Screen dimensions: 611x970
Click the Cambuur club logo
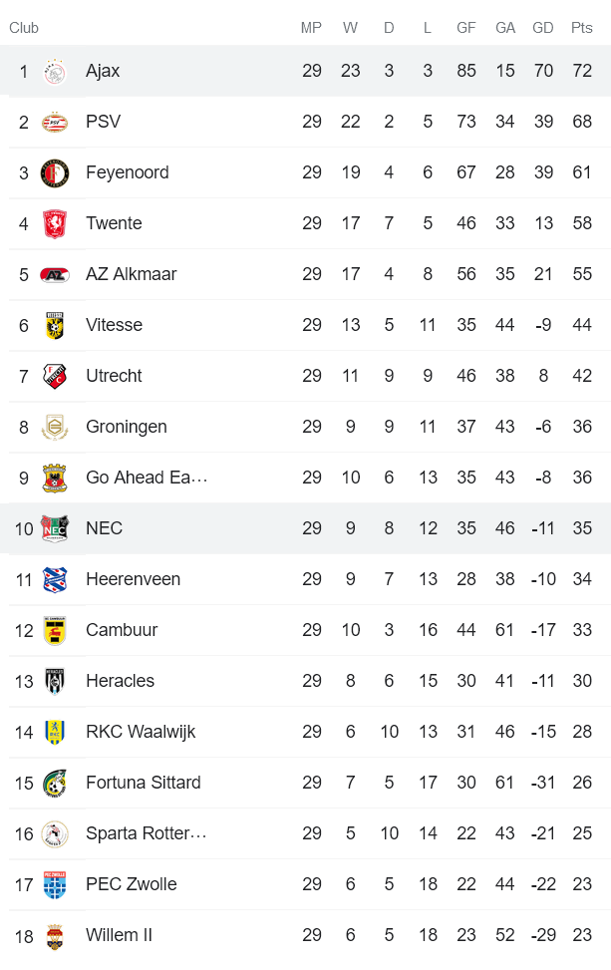(x=55, y=631)
